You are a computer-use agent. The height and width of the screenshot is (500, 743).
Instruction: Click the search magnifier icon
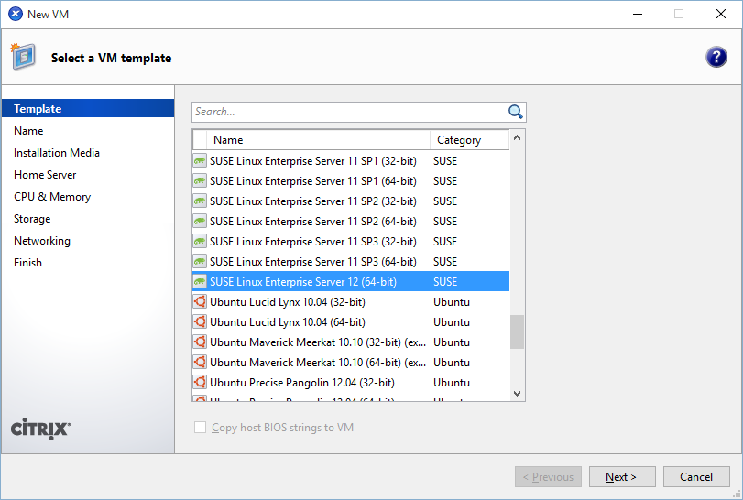[515, 112]
